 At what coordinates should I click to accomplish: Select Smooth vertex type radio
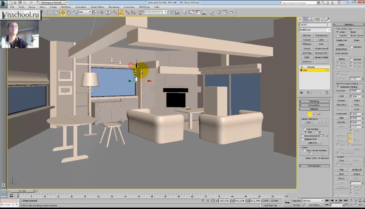pos(337,36)
